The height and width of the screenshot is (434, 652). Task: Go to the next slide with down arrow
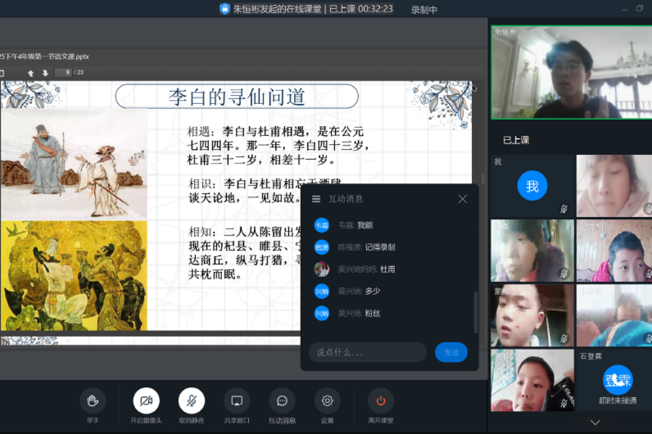[x=45, y=72]
